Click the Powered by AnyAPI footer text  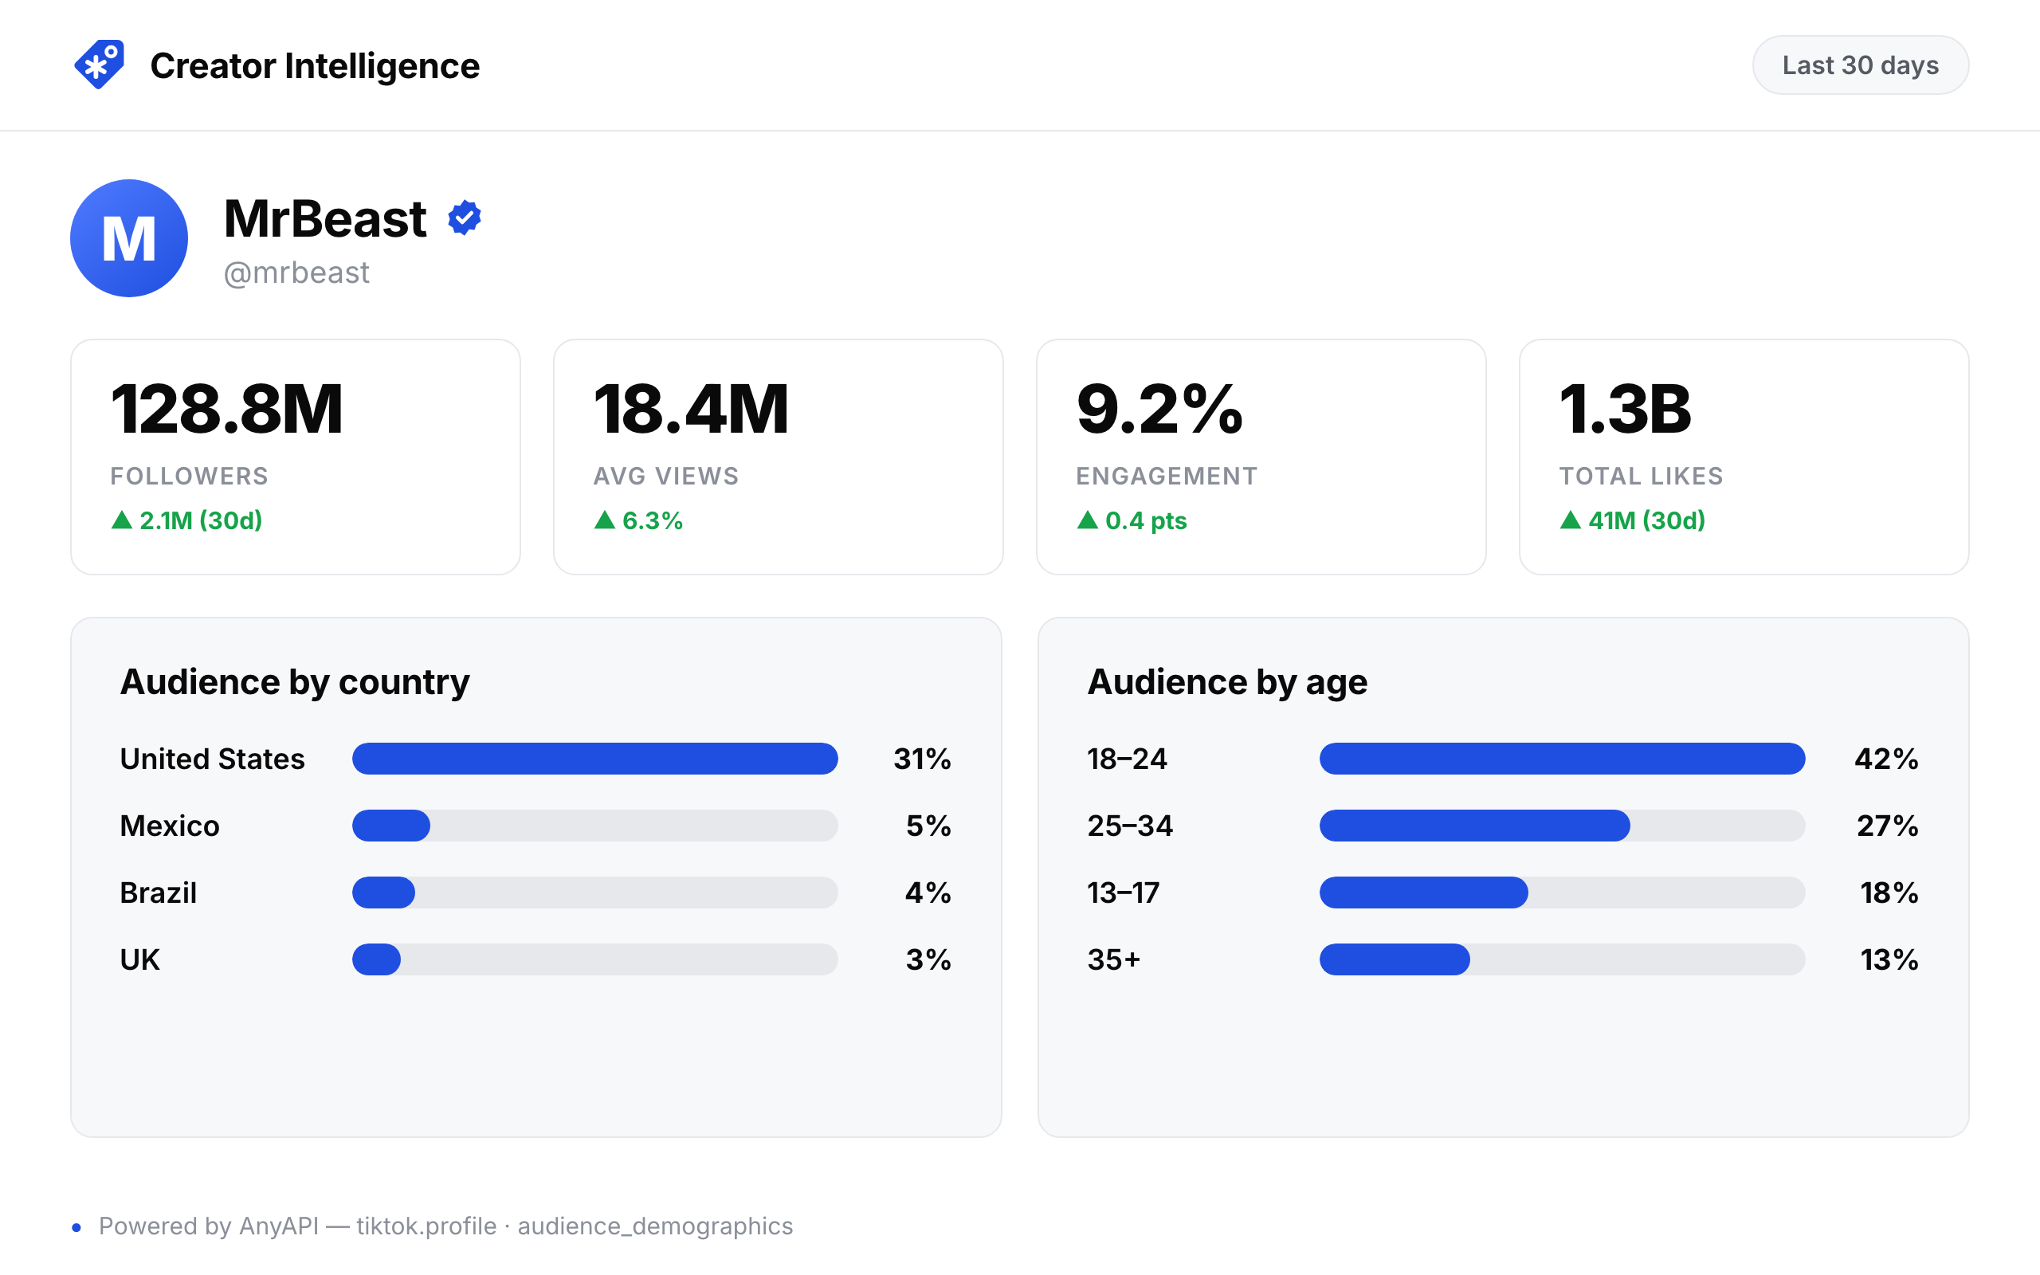click(446, 1226)
